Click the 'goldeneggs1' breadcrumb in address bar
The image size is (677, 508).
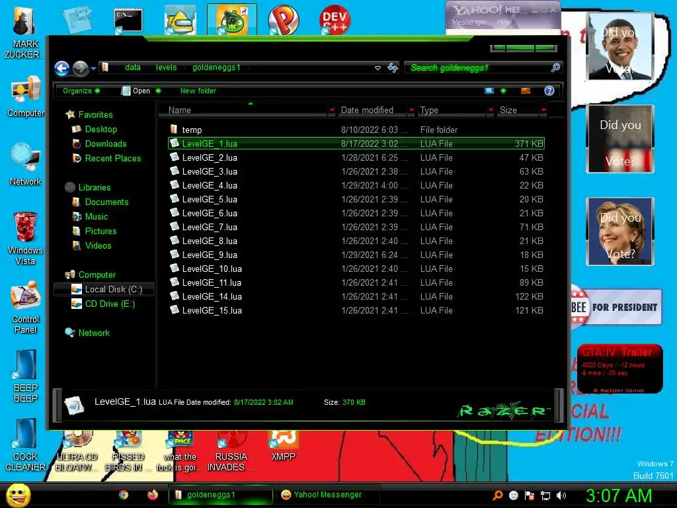(216, 67)
